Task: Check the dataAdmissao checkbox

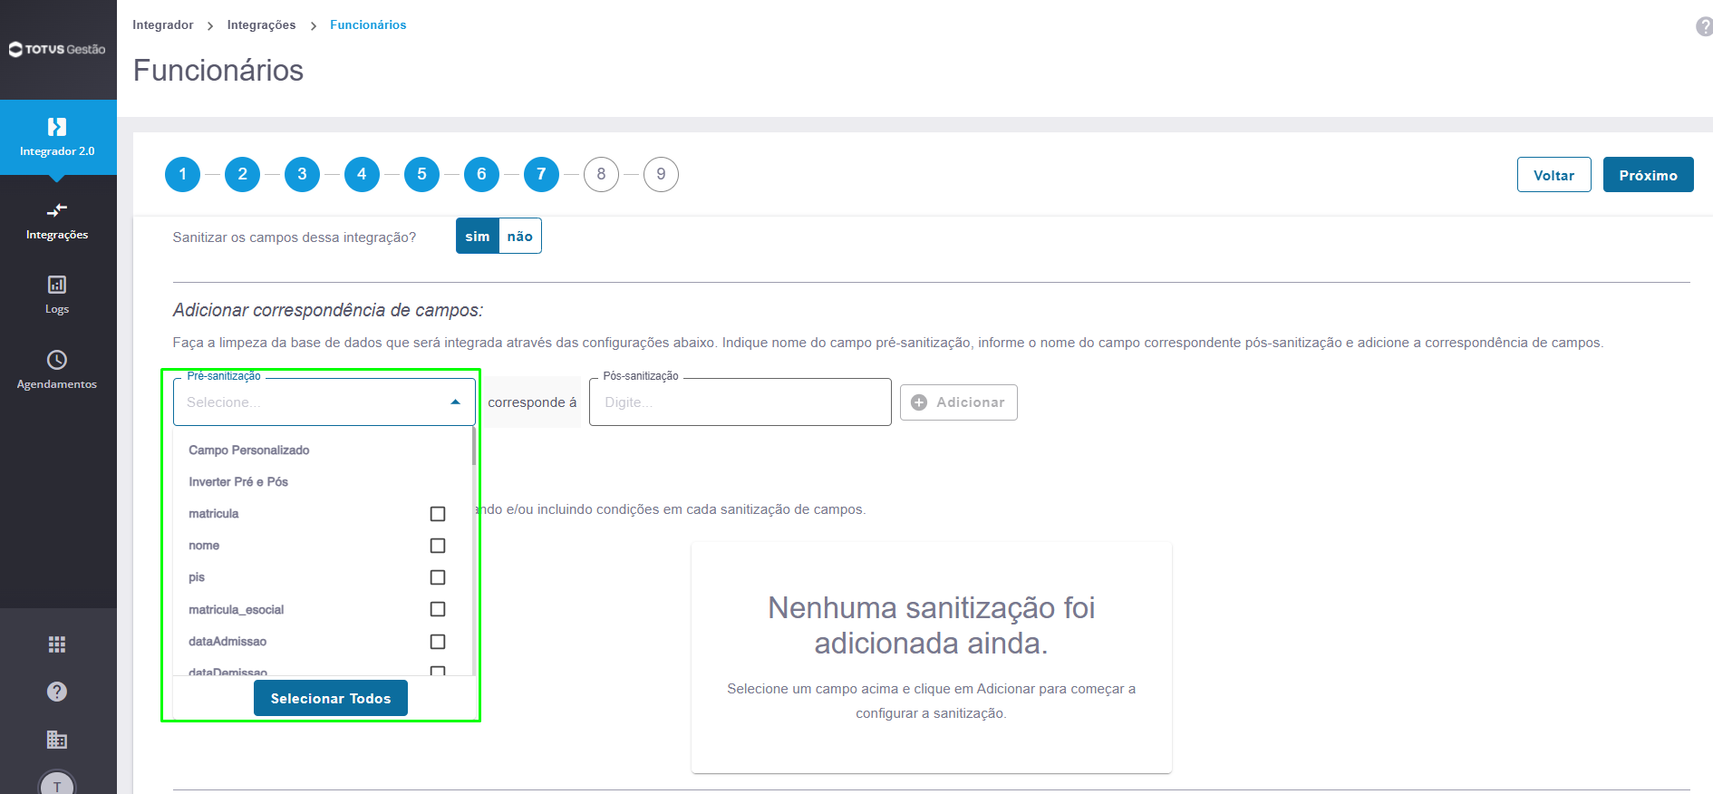Action: point(438,642)
